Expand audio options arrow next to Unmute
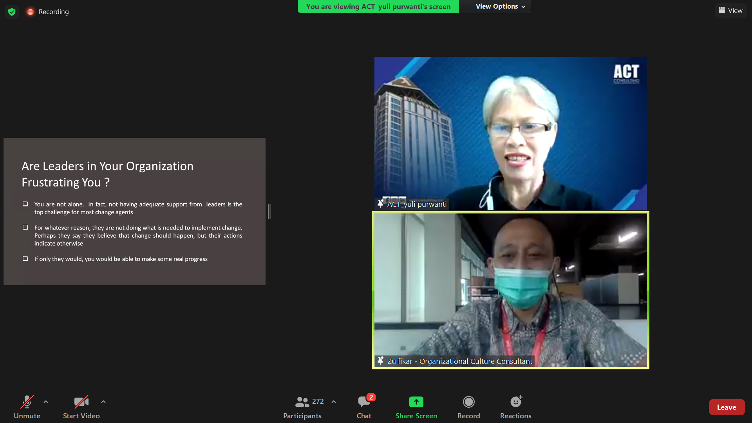This screenshot has height=423, width=752. tap(46, 402)
